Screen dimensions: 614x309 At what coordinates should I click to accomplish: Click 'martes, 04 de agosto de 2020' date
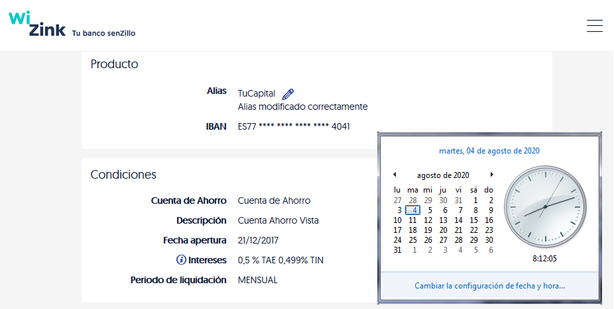489,151
